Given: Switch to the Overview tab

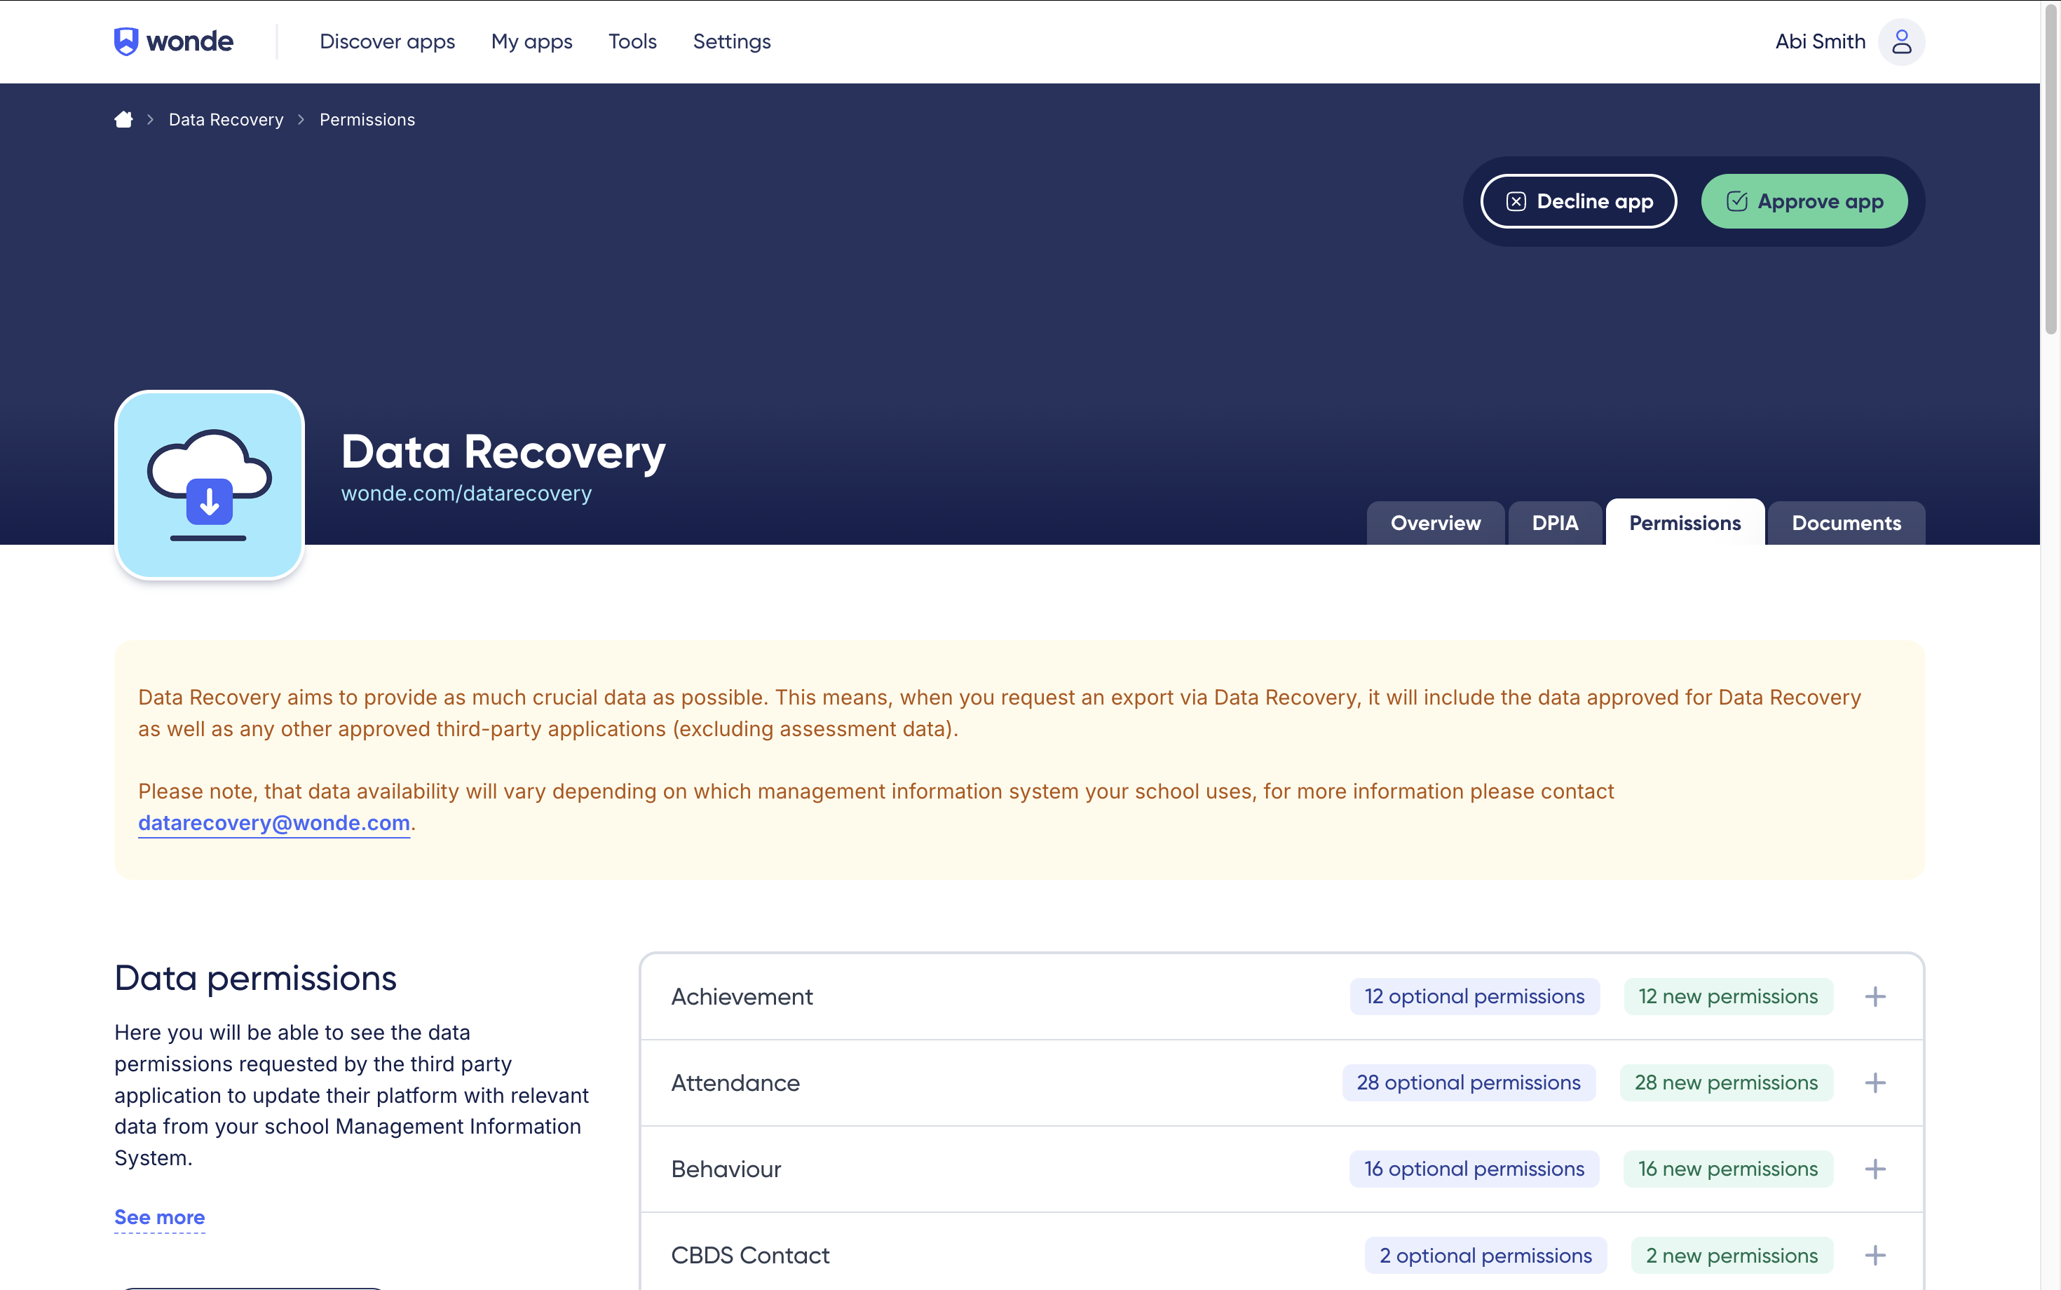Looking at the screenshot, I should click(x=1435, y=523).
